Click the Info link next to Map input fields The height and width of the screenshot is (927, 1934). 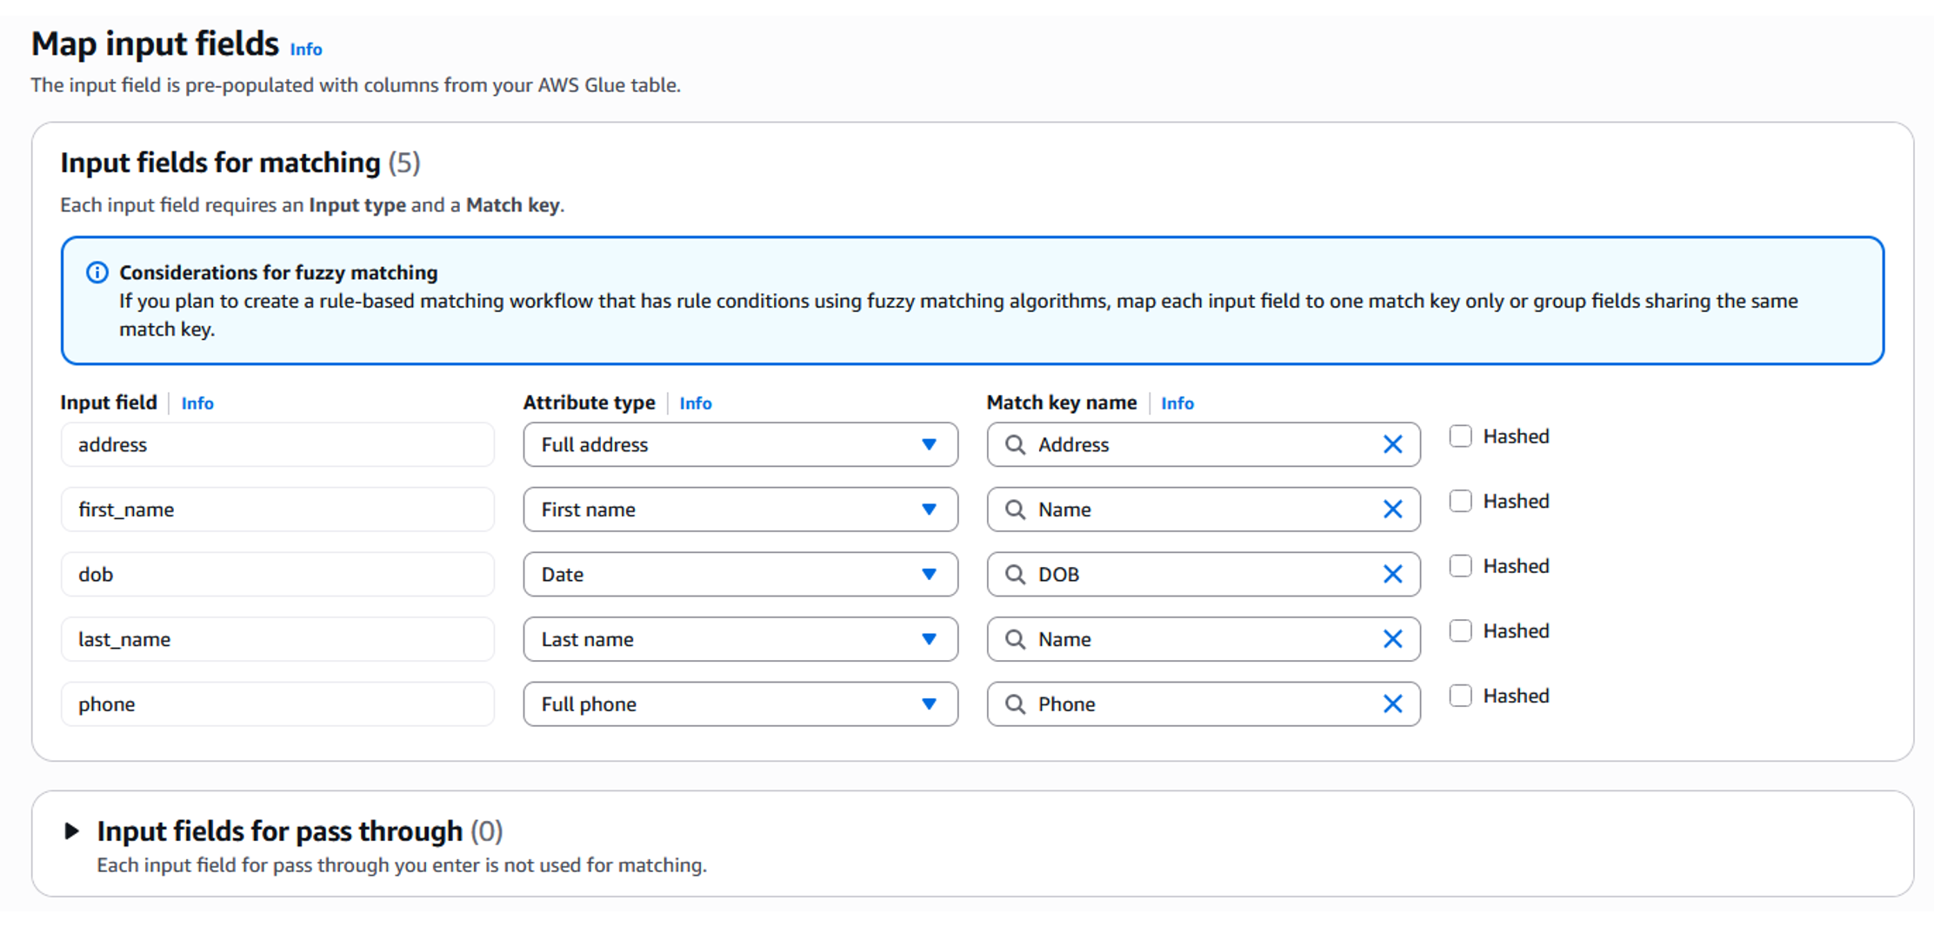[x=305, y=49]
